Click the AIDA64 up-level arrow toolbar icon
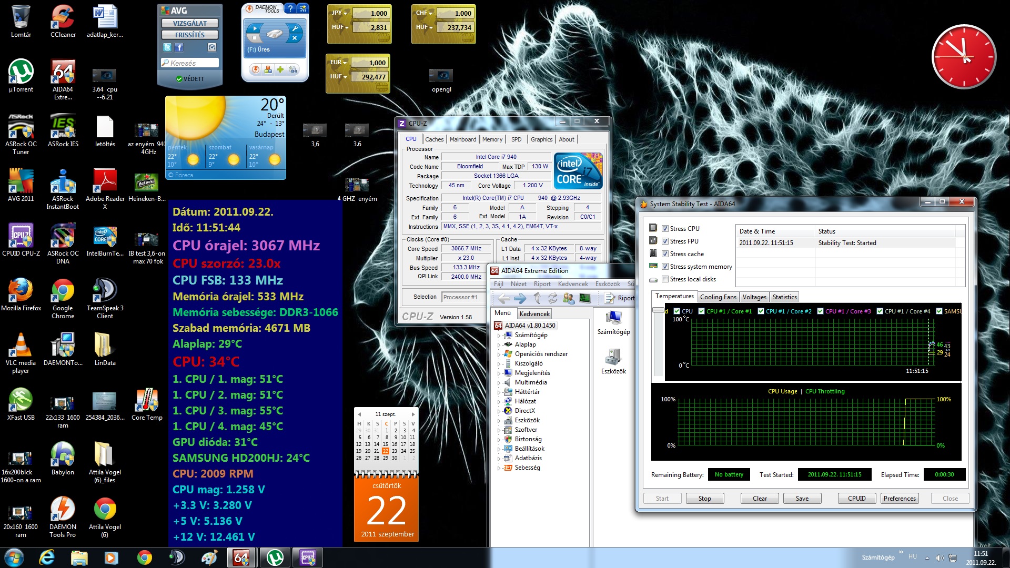The image size is (1010, 568). click(x=537, y=299)
